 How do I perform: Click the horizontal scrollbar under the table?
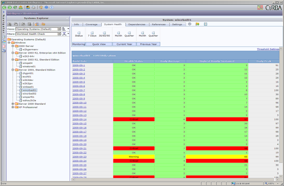(175, 179)
